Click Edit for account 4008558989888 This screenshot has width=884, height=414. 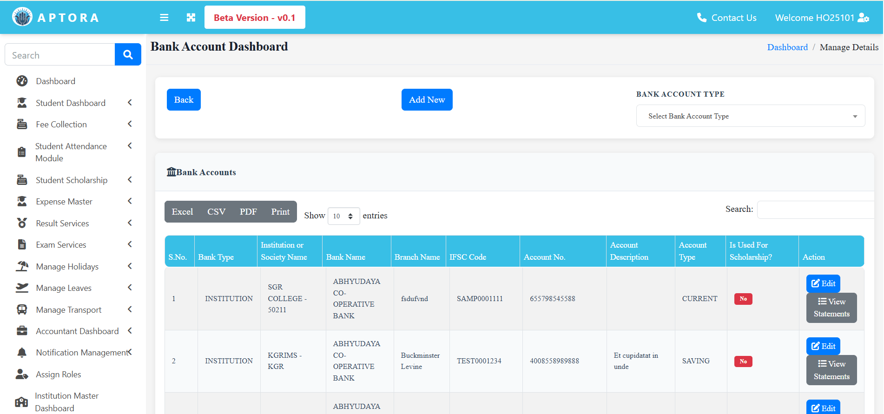823,346
